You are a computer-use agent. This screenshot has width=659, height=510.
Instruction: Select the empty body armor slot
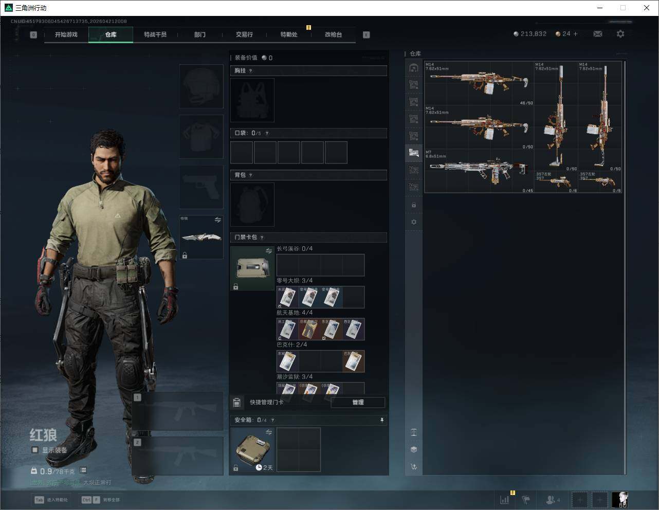(202, 137)
